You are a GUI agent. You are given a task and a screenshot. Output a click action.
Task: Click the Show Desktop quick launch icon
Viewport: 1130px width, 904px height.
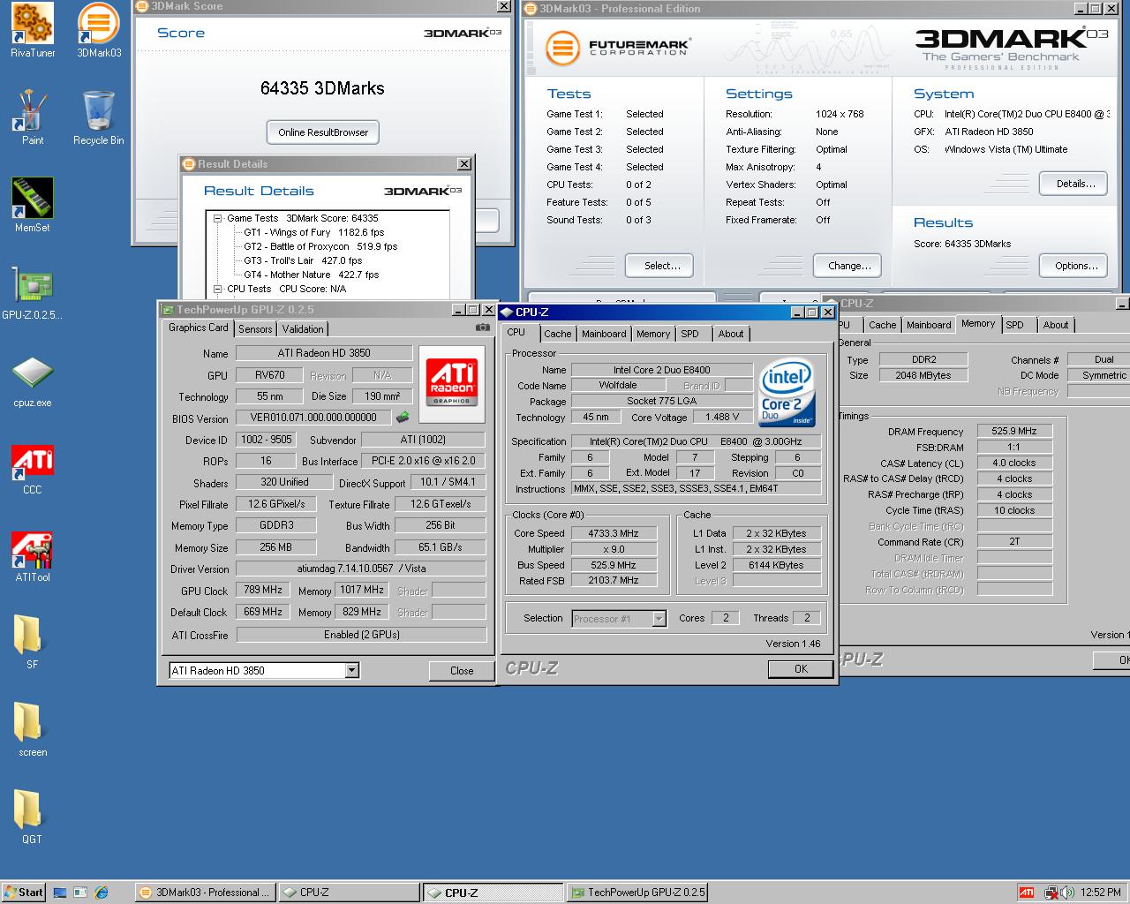click(60, 893)
